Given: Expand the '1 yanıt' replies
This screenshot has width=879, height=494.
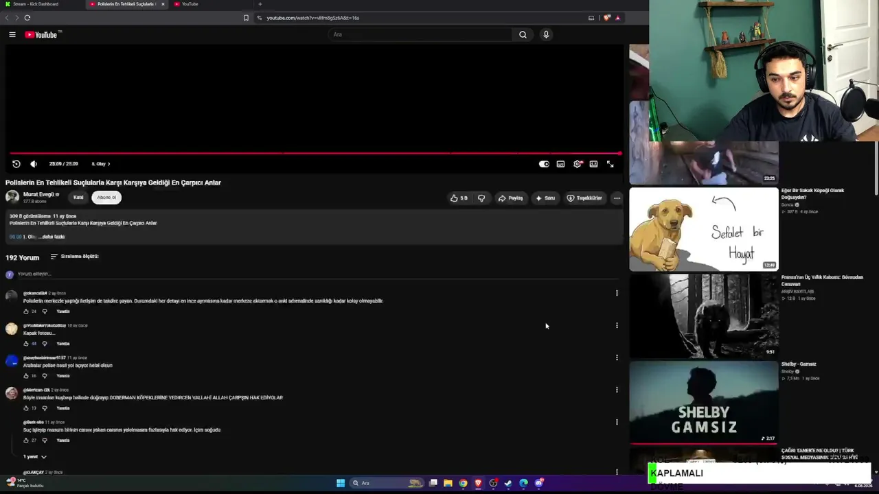Looking at the screenshot, I should [34, 457].
